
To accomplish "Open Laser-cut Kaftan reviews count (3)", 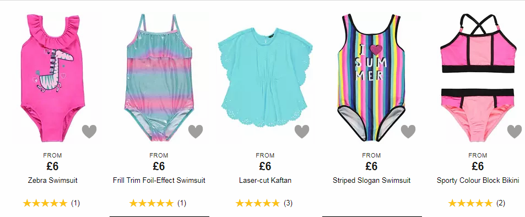I will pos(288,203).
